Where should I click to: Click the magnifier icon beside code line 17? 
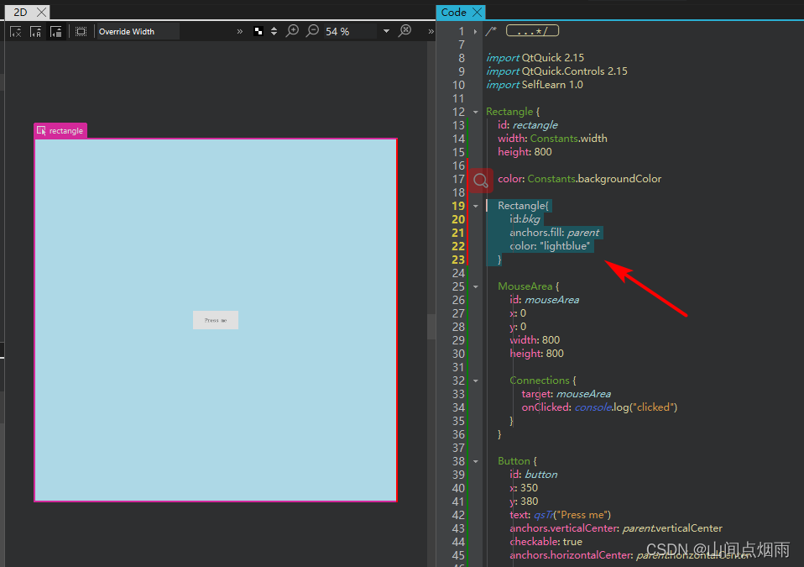[x=480, y=180]
